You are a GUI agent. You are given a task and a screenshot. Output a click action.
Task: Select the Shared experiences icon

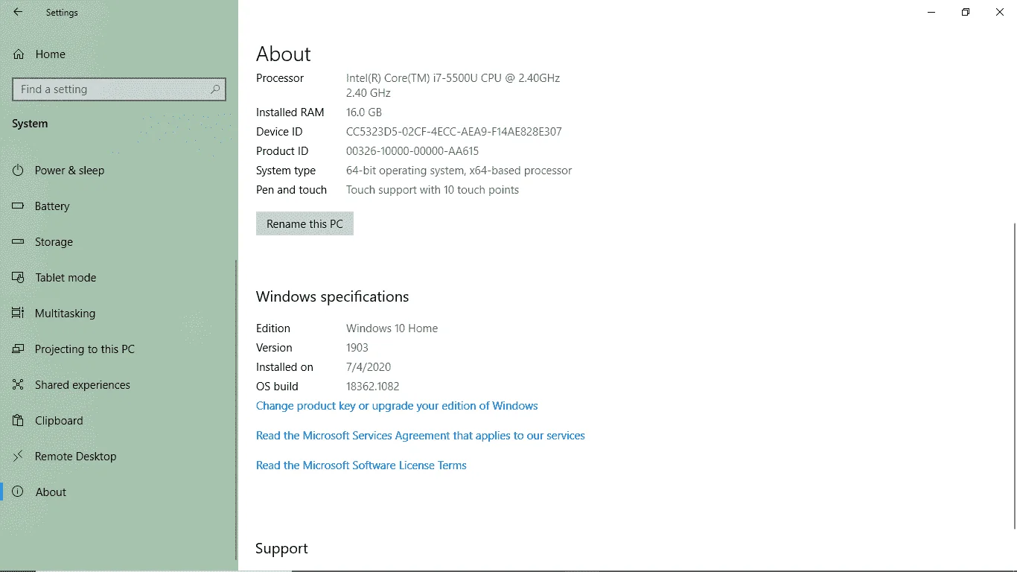point(19,385)
